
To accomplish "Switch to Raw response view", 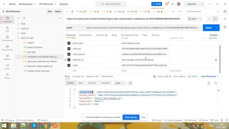I will [81, 83].
